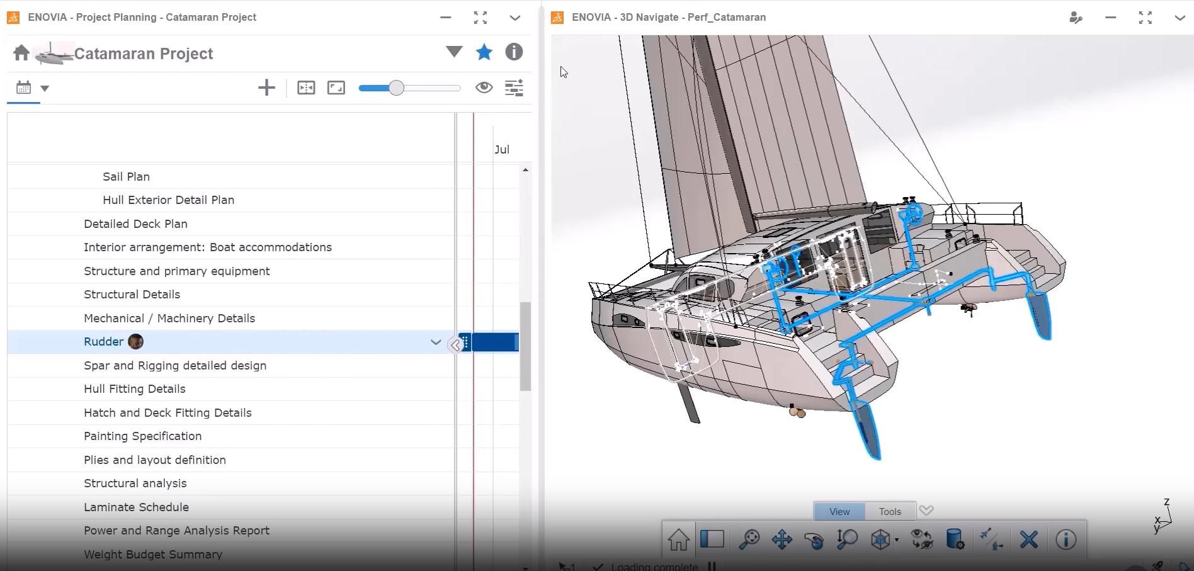
Task: Toggle the blue favorite star
Action: (x=484, y=52)
